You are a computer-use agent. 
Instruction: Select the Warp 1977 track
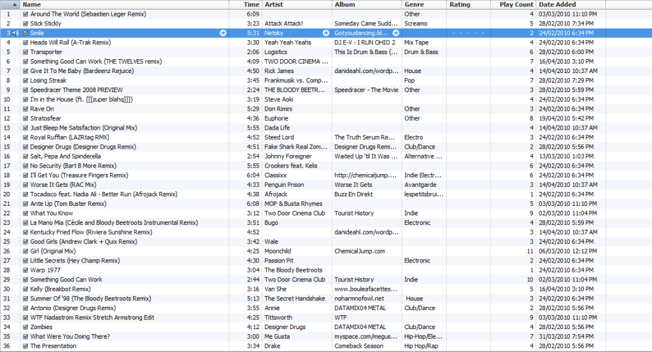pos(45,270)
